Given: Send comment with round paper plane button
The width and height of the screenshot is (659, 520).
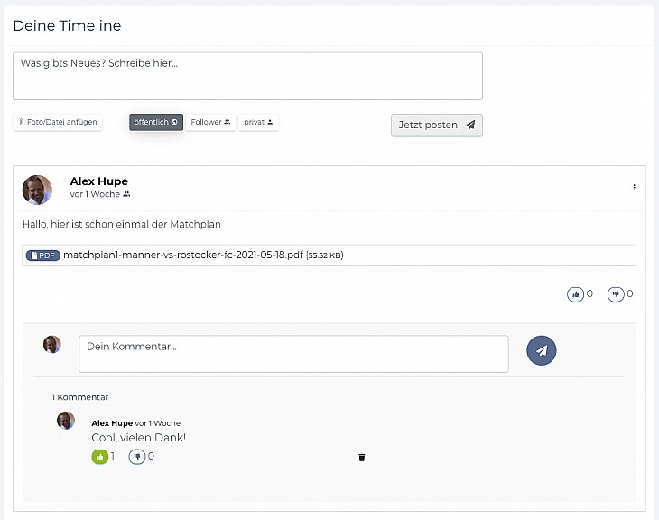Looking at the screenshot, I should tap(542, 350).
